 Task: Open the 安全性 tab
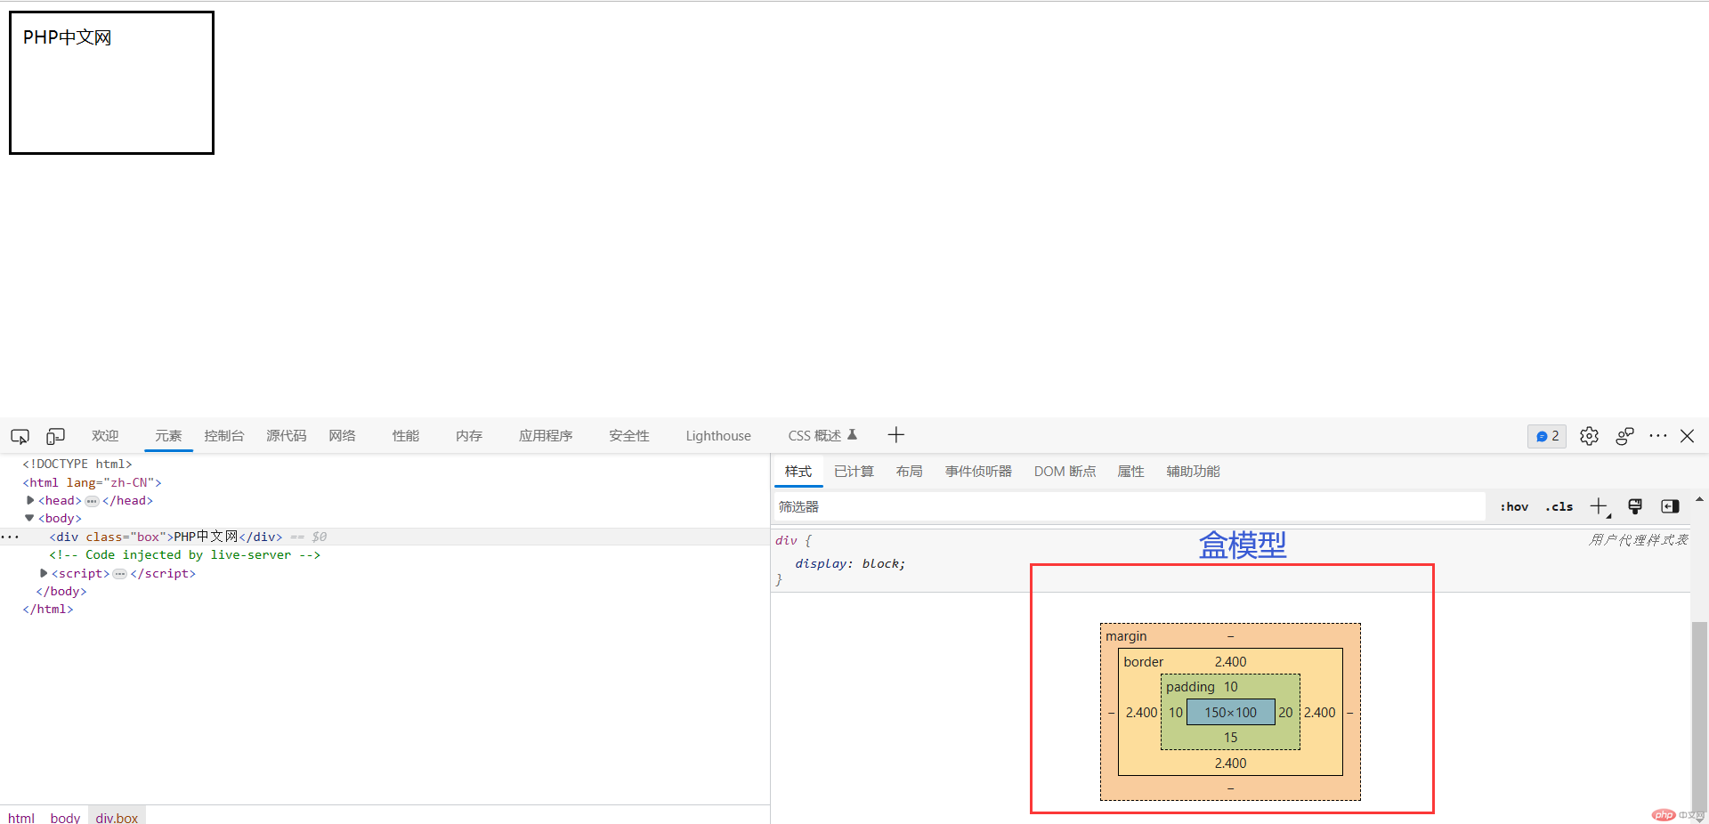[x=629, y=436]
